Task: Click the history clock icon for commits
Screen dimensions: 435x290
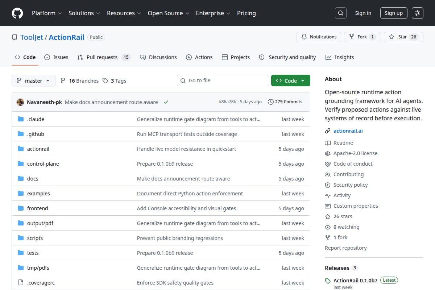Action: tap(270, 102)
